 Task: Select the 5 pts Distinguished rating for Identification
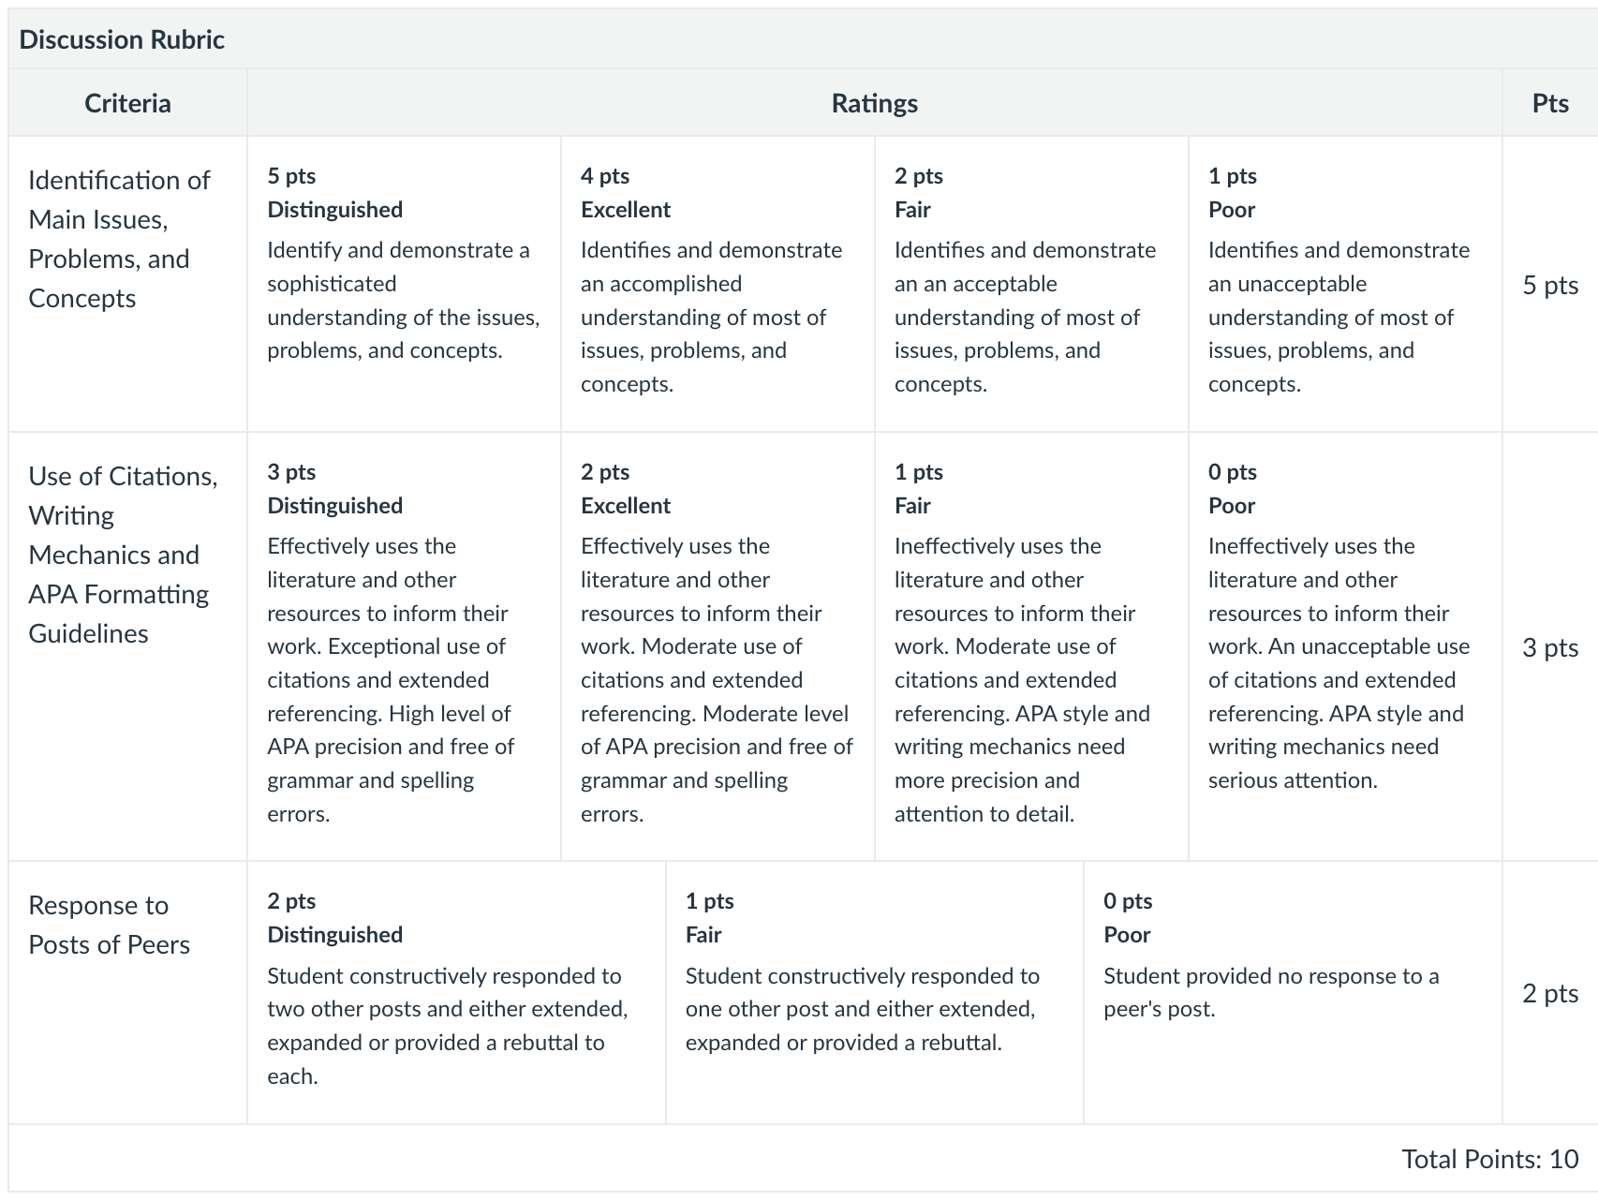[404, 284]
